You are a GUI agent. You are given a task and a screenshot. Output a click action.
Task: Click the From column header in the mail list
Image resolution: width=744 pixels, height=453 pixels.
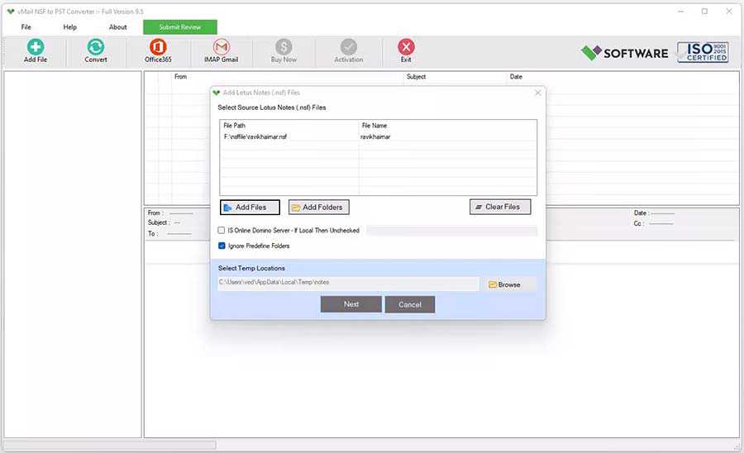tap(180, 76)
